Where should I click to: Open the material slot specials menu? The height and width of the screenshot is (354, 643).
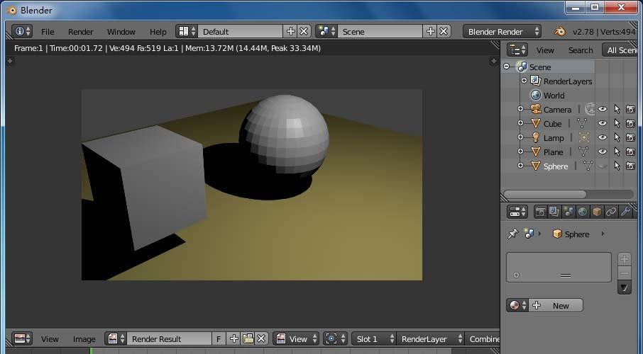point(624,287)
